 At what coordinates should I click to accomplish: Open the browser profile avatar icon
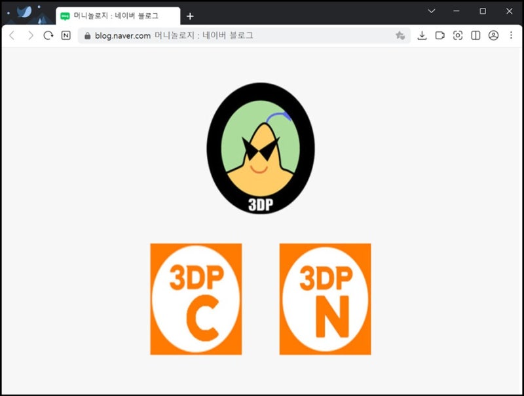(x=494, y=36)
